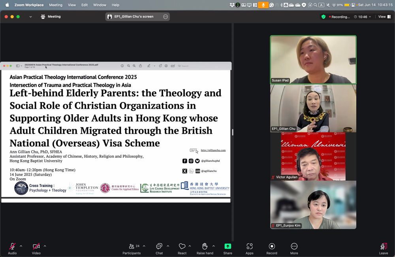Open the Help menu
395x257 pixels.
[115, 5]
